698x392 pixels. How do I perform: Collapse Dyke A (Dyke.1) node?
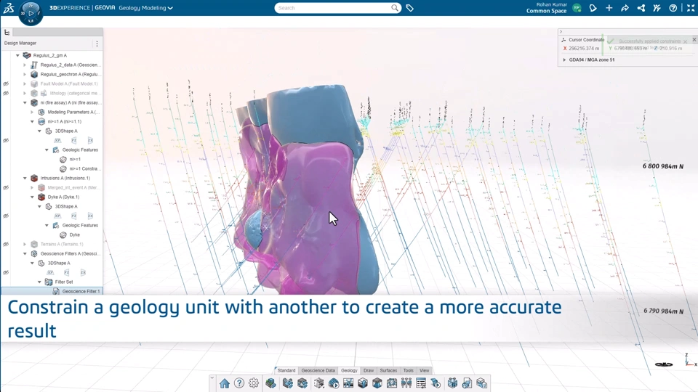point(32,197)
